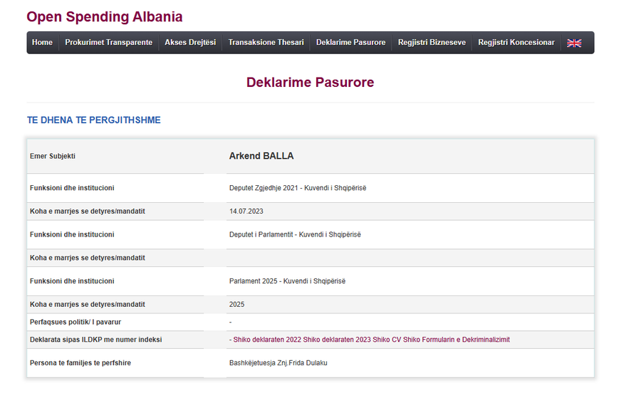The width and height of the screenshot is (641, 413).
Task: Open Regjistri Bizneseve menu item
Action: [x=432, y=43]
